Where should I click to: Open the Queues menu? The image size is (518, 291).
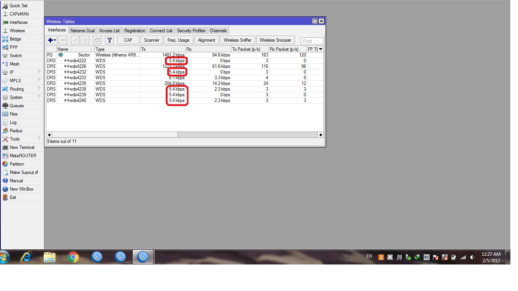coord(17,106)
